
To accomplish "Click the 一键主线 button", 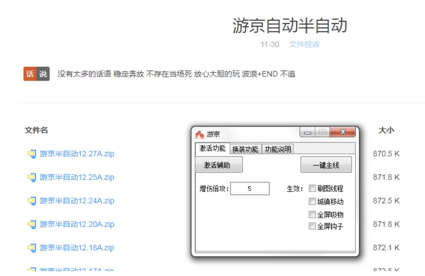I will [x=326, y=165].
